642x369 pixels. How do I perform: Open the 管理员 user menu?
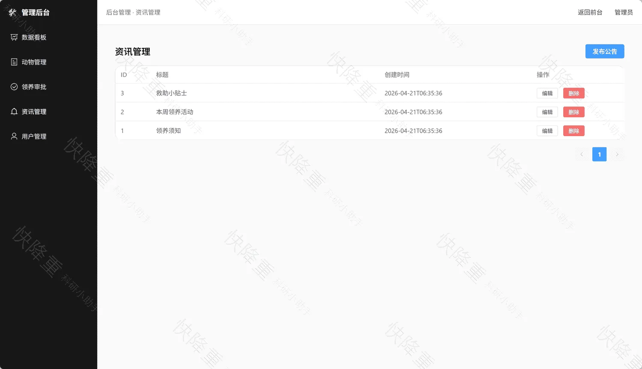point(624,12)
